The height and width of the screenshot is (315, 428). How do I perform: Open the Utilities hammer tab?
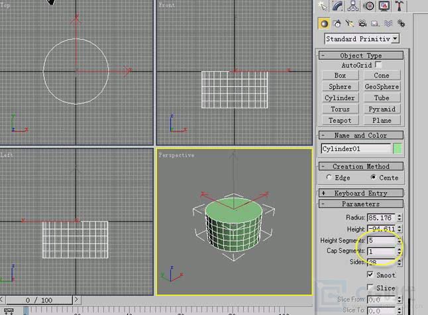click(x=399, y=5)
